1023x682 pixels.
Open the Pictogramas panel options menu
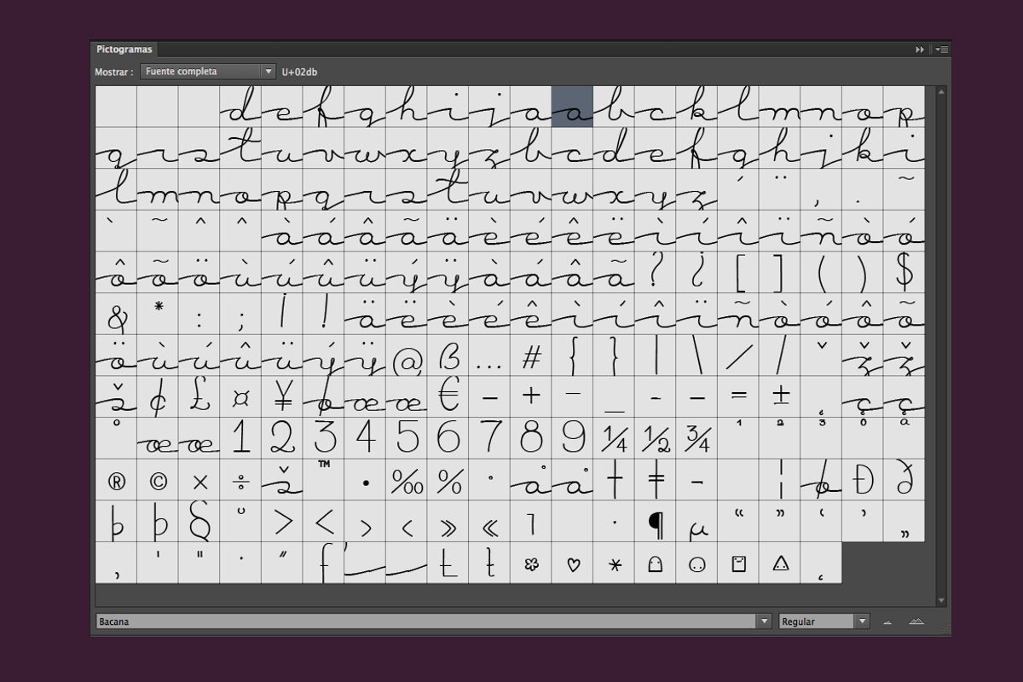[x=942, y=49]
